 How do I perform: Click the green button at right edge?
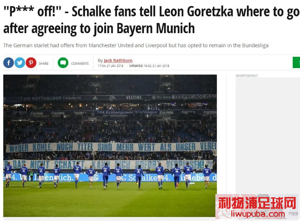tap(296, 63)
